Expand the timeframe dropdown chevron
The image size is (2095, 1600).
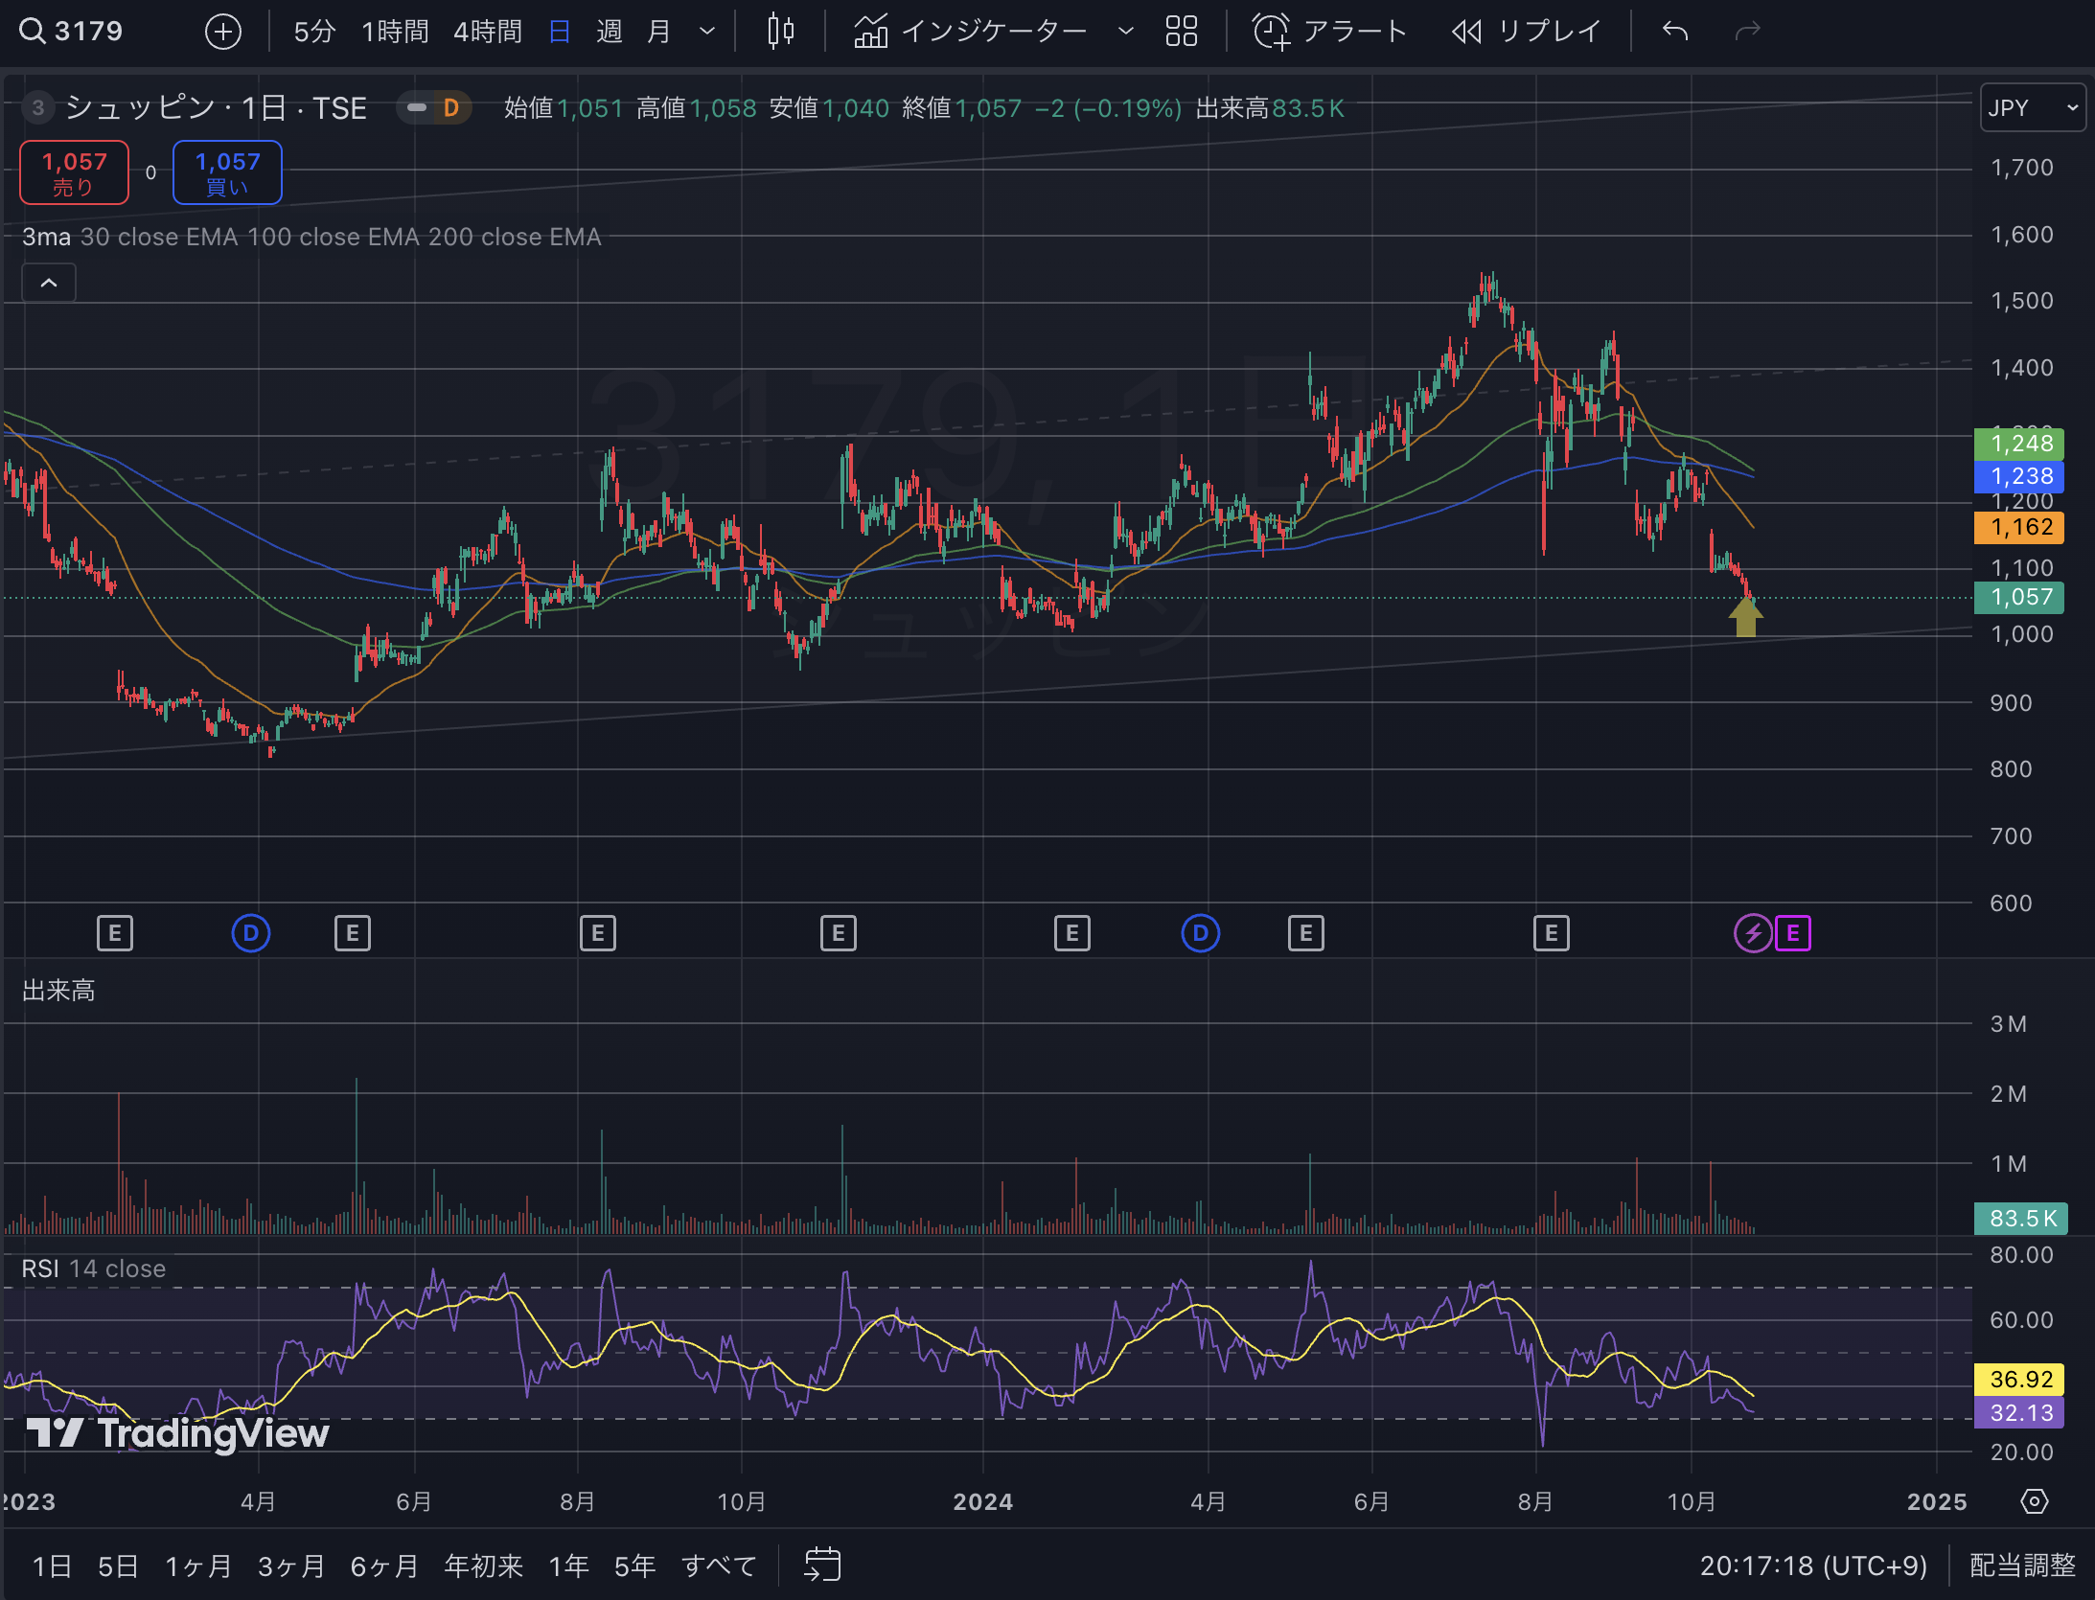(x=707, y=32)
